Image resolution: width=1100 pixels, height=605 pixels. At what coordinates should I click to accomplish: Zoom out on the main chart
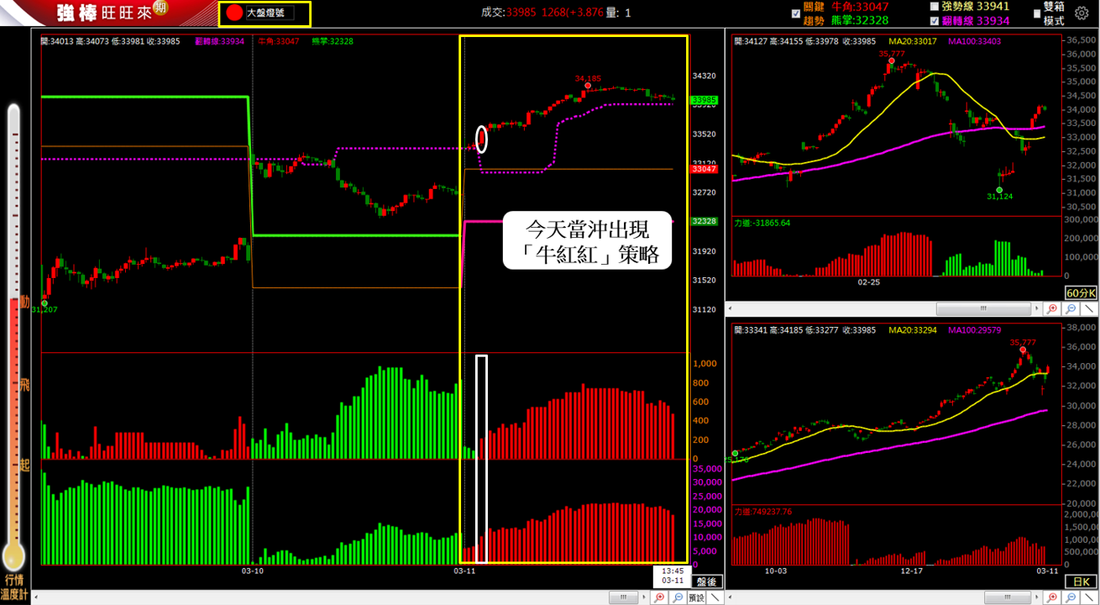pyautogui.click(x=678, y=597)
